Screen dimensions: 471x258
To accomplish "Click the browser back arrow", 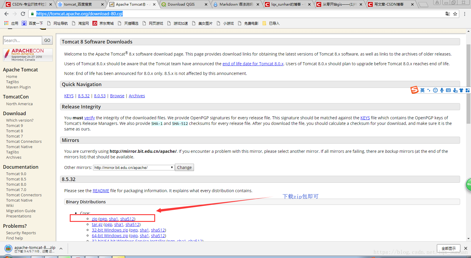I will pos(6,14).
